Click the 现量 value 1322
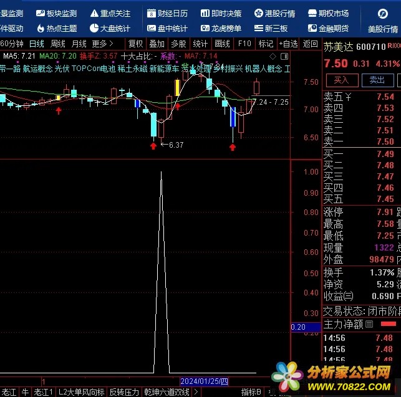Image resolution: width=401 pixels, height=397 pixels. pos(384,247)
